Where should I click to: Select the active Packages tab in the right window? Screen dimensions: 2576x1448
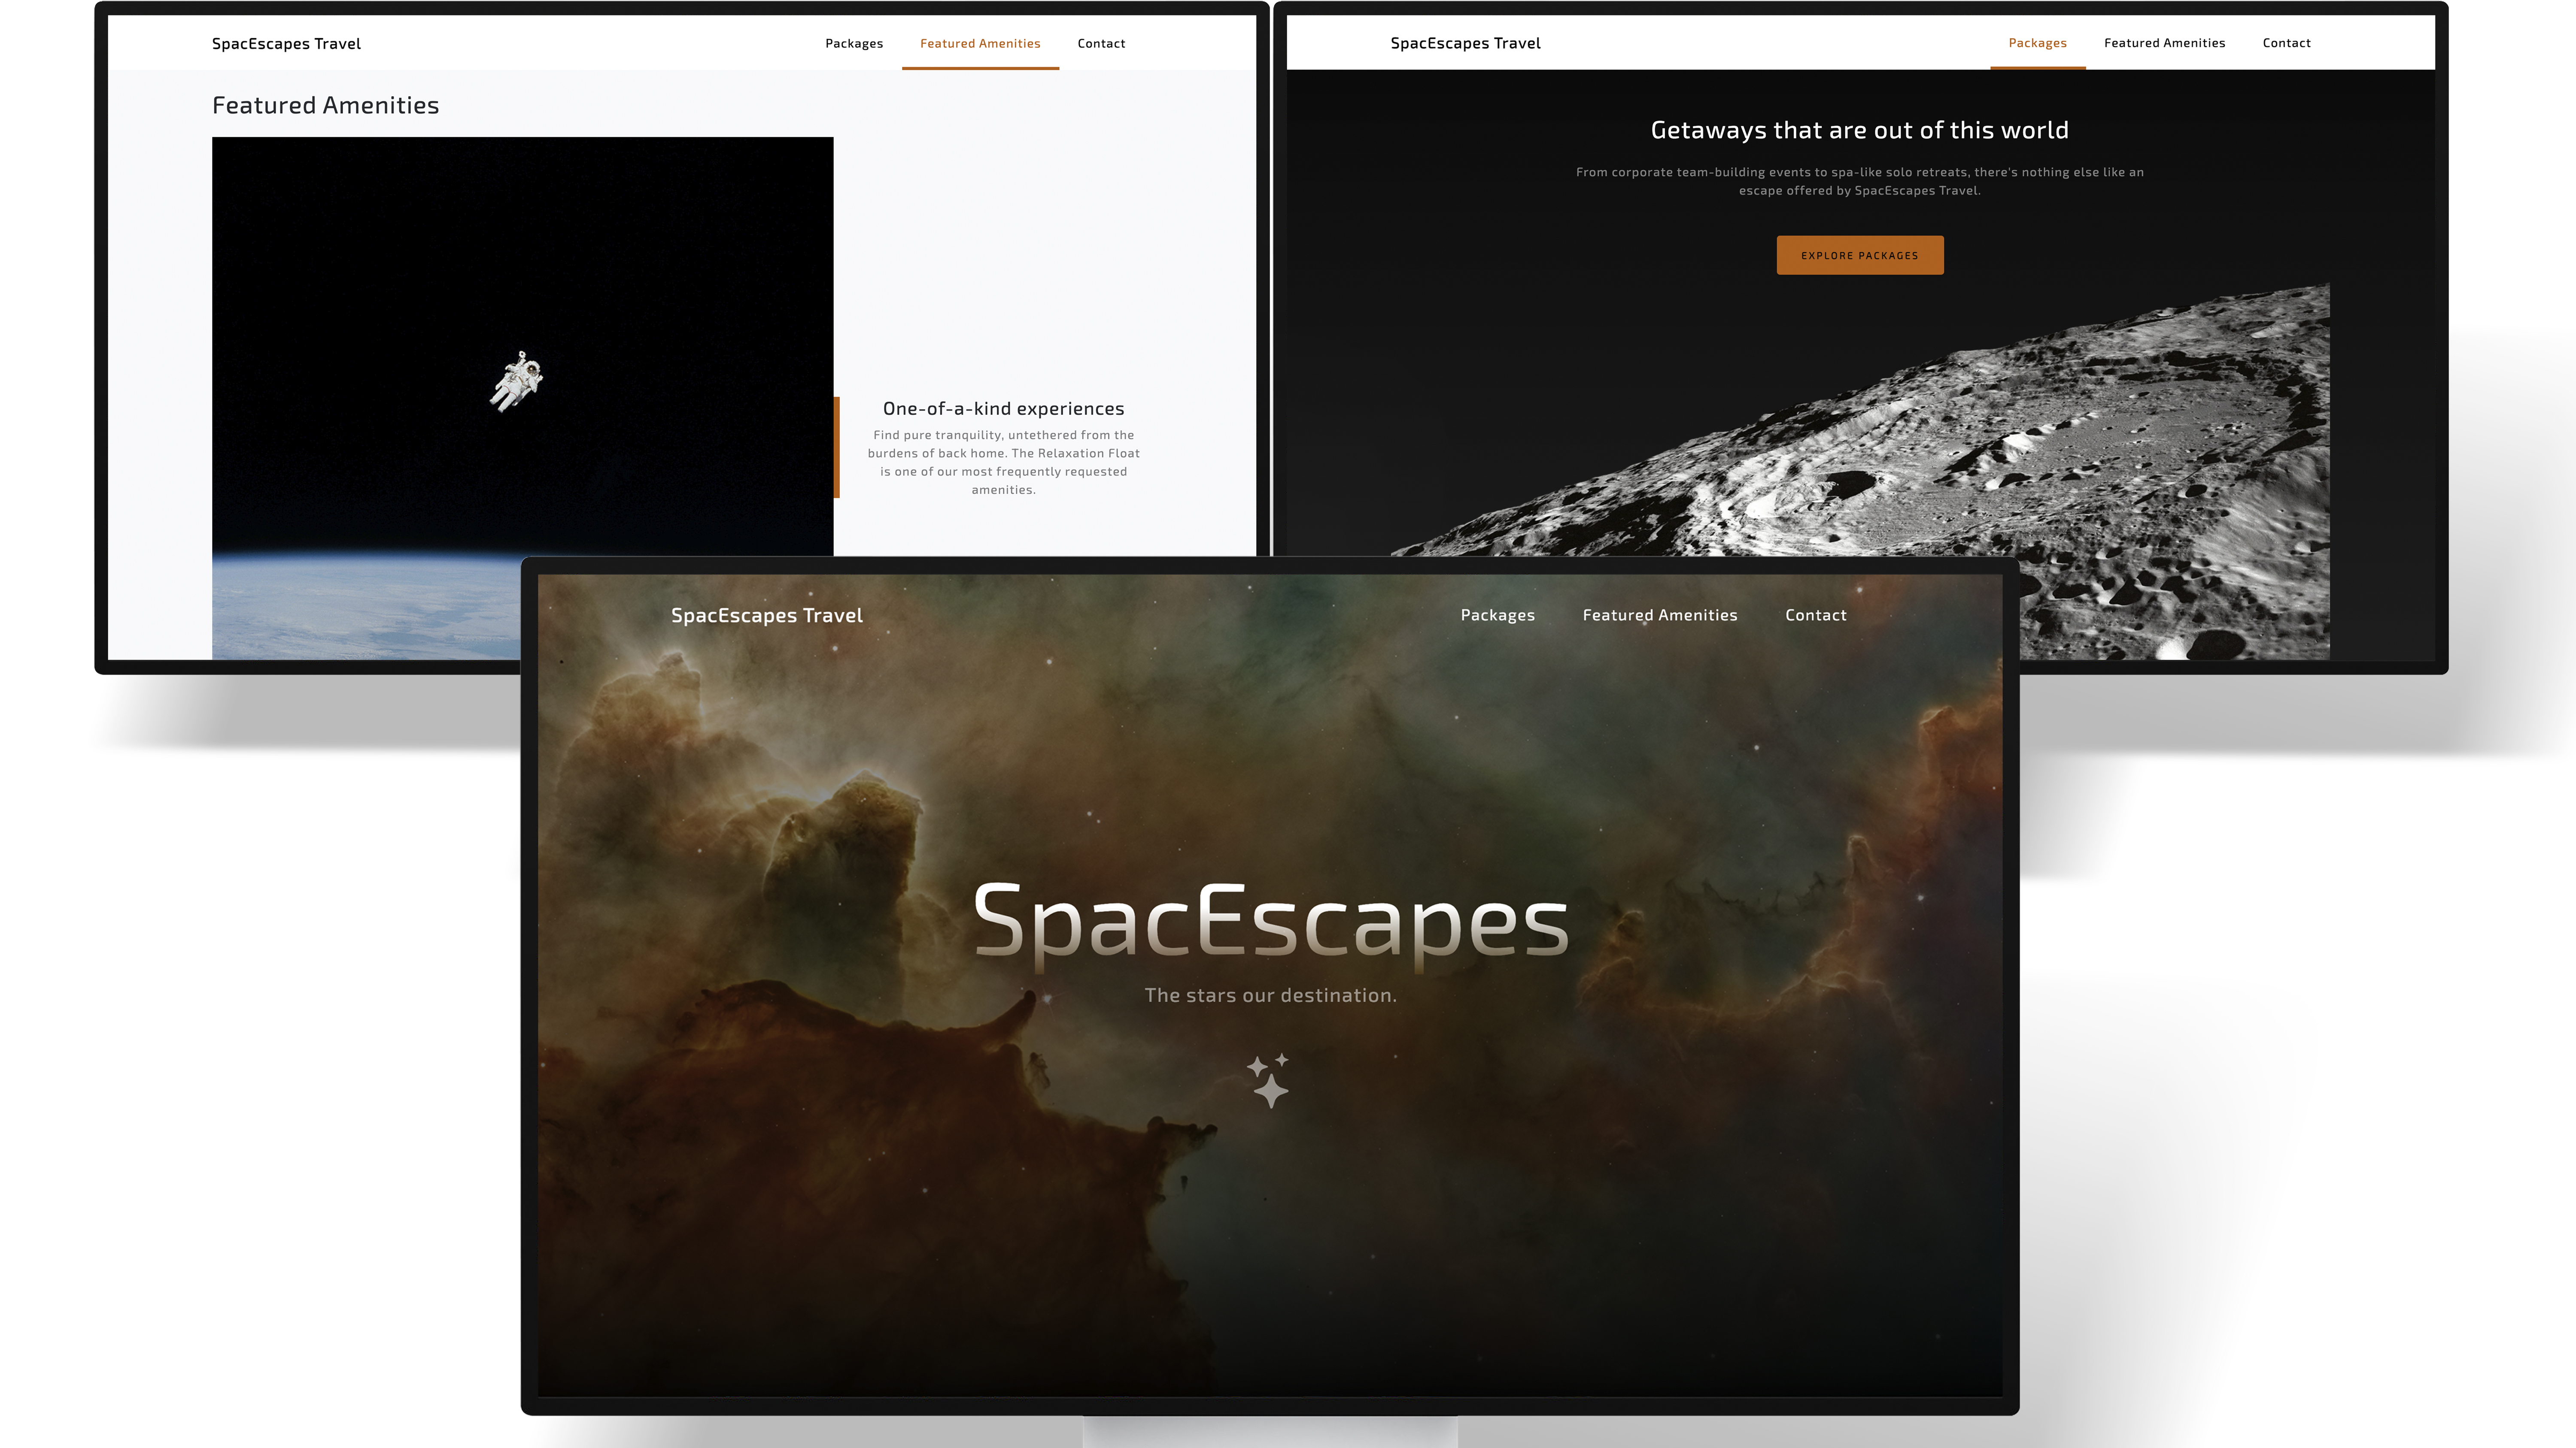pos(2037,43)
